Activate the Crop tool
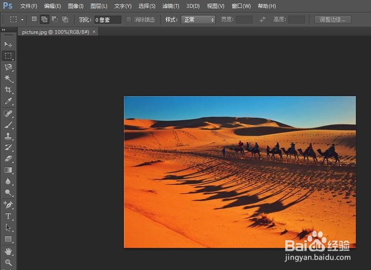This screenshot has width=371, height=270. point(8,90)
